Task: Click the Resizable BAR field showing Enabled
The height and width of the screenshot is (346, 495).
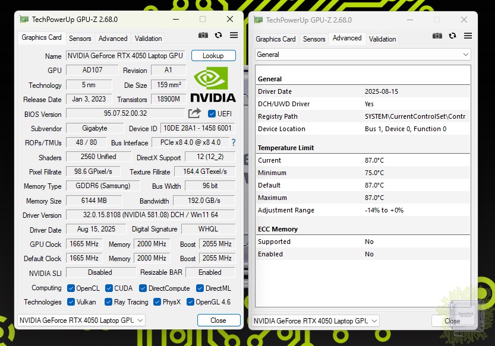Action: pos(210,272)
